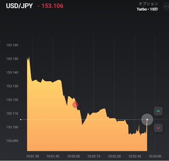Select the 10:02:30 time axis label
Image resolution: width=169 pixels, height=161 pixels.
114,156
